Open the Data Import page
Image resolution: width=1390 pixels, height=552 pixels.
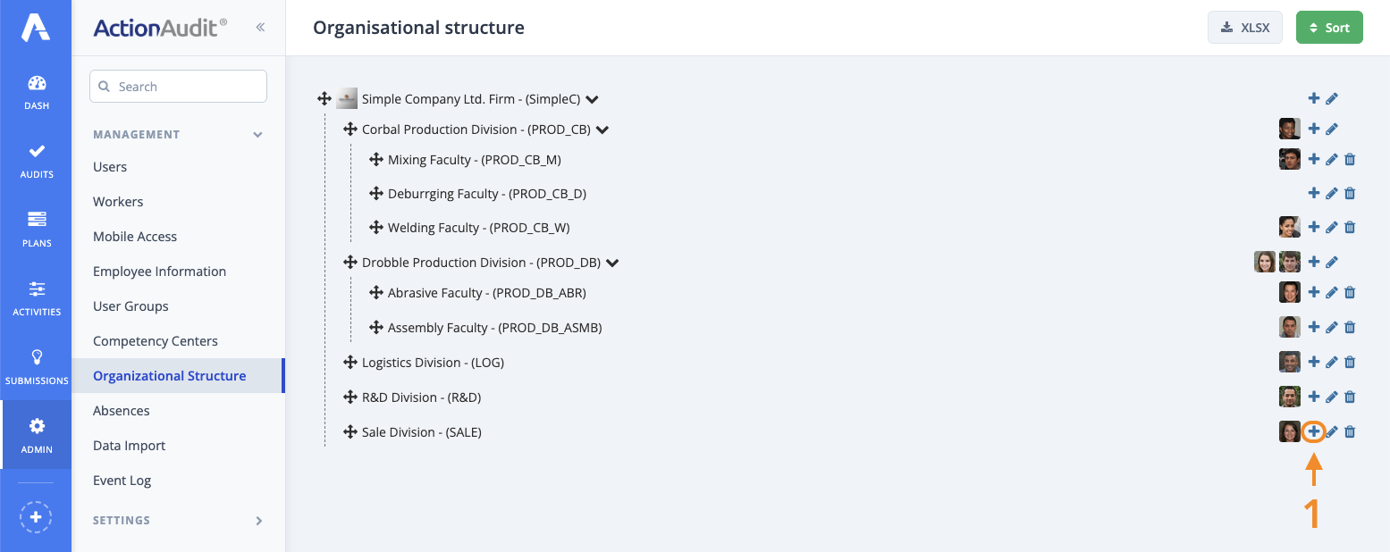coord(129,445)
